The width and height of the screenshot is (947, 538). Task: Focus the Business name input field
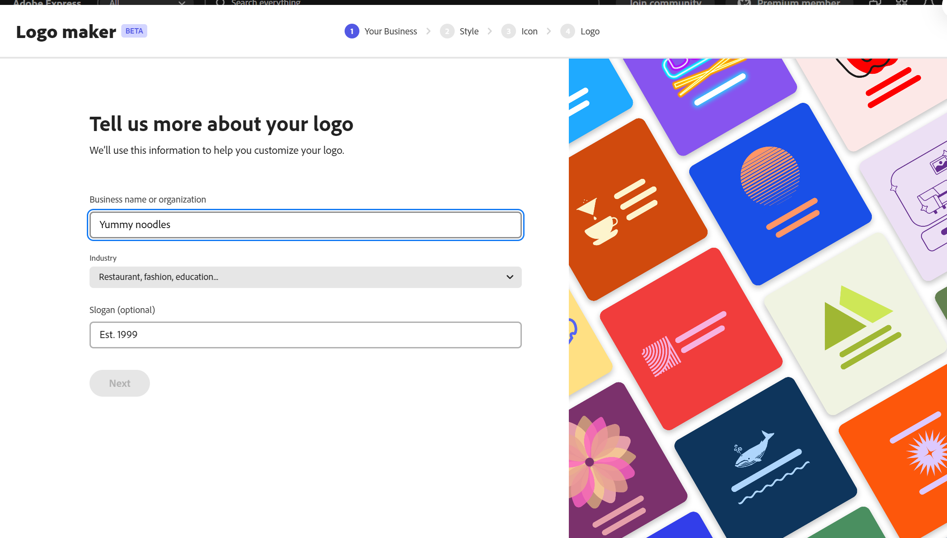[305, 225]
